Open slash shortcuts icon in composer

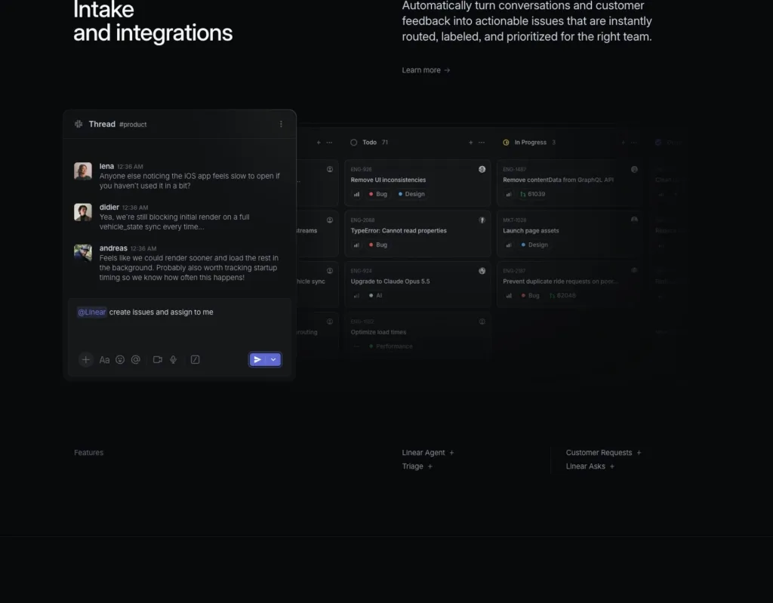click(196, 360)
